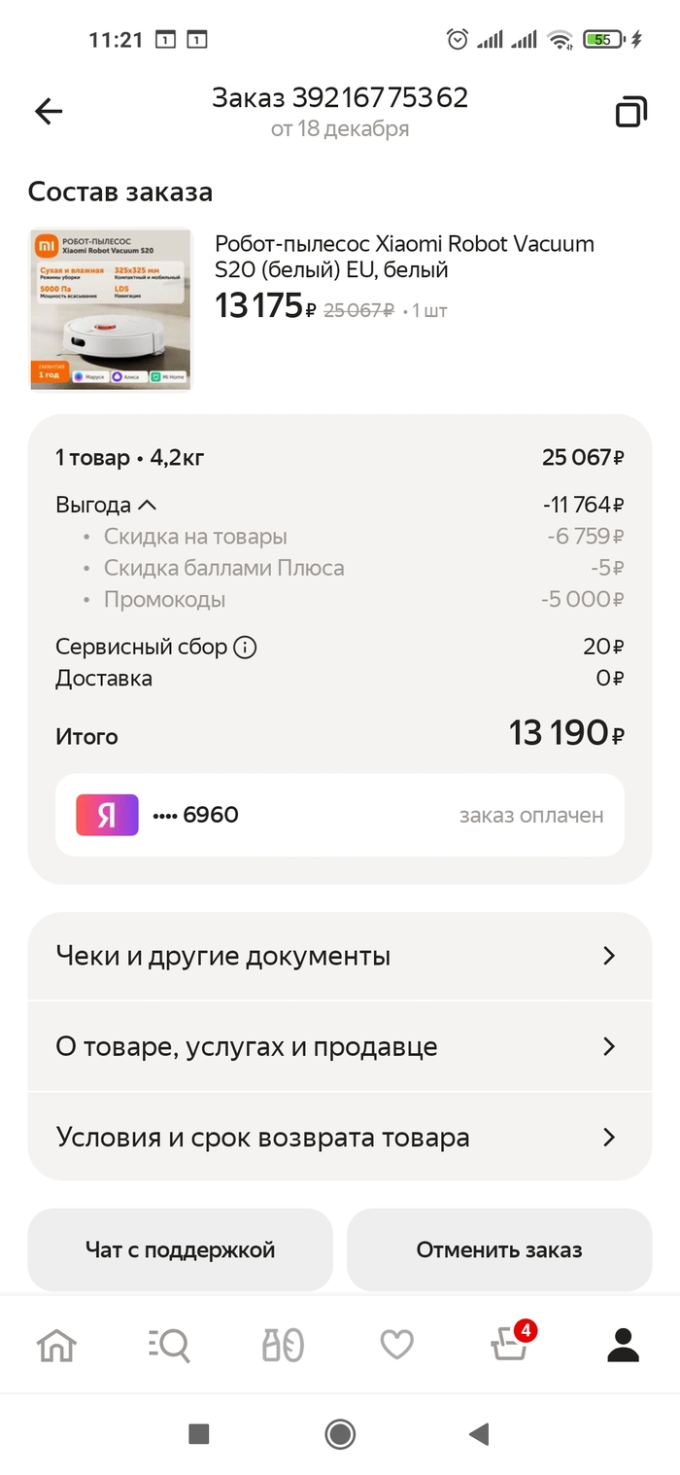
Task: Open the groceries icon in bottom bar
Action: [x=283, y=1346]
